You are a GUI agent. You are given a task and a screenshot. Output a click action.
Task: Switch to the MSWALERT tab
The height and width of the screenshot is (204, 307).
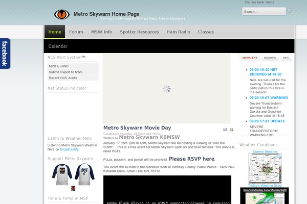[x=250, y=58]
